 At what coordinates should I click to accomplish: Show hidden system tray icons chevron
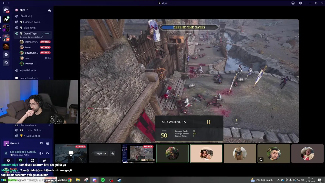click(279, 180)
